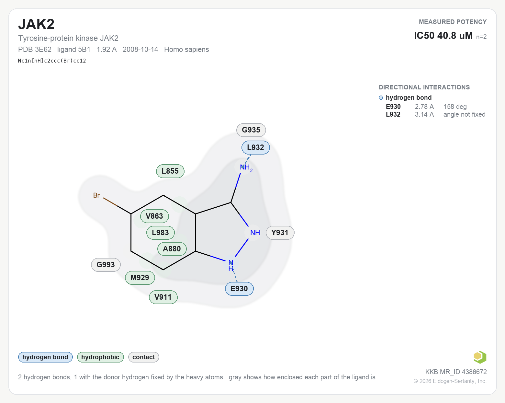Click the L855 hydrophobic residue label
The image size is (505, 403).
(170, 171)
